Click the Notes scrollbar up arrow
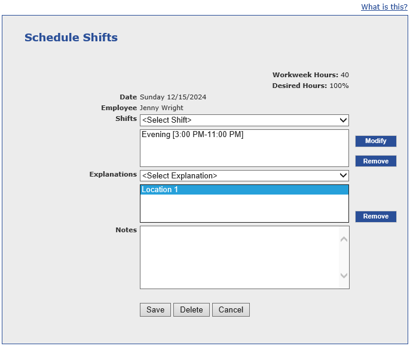 click(344, 239)
